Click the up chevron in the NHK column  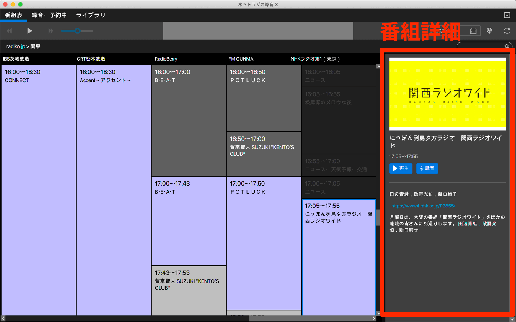[x=378, y=66]
